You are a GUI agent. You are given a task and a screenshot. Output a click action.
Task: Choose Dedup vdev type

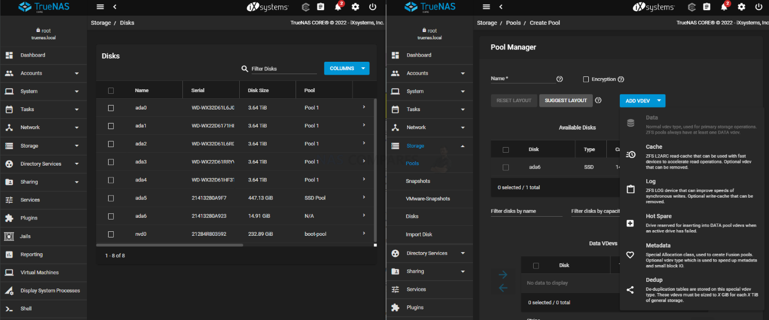pos(692,290)
